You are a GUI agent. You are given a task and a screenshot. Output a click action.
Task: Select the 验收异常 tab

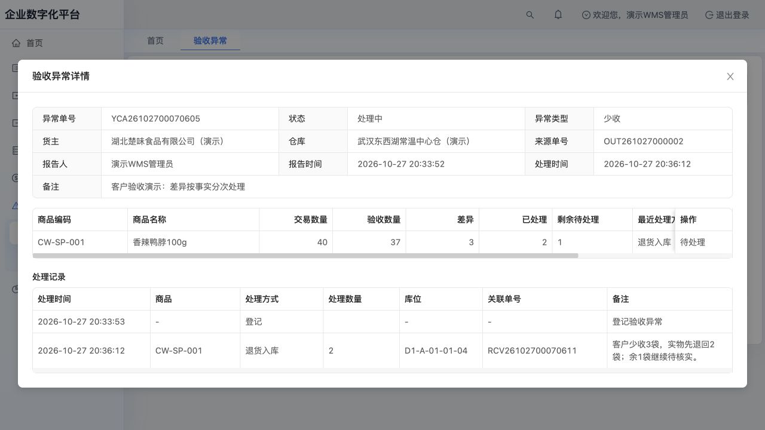click(x=210, y=41)
